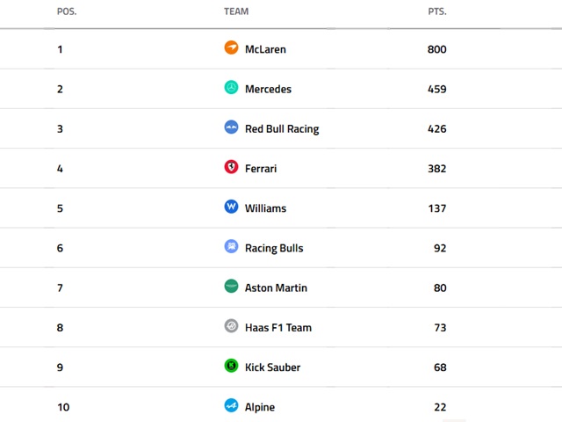Click the Ferrari prancing horse icon
This screenshot has height=422, width=562.
231,167
